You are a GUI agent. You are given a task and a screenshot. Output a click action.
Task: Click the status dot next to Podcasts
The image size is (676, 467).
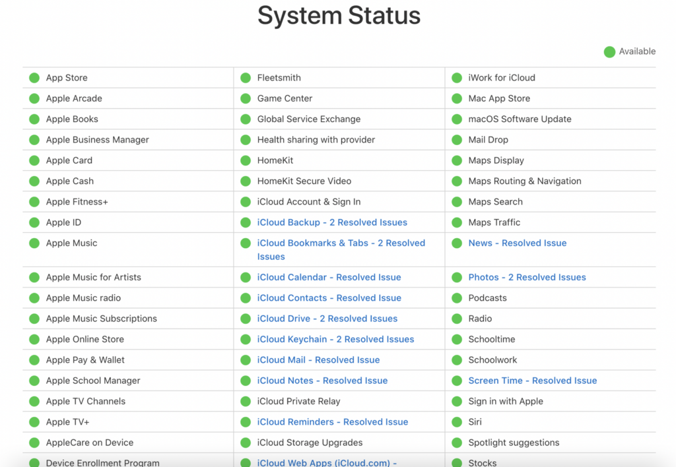pyautogui.click(x=457, y=298)
